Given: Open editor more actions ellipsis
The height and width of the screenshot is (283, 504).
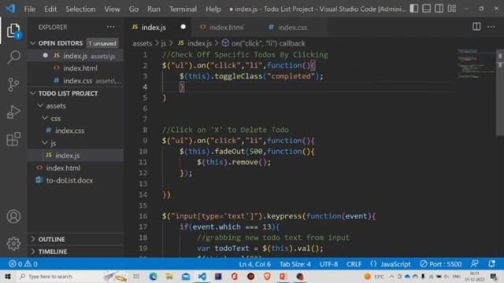Looking at the screenshot, I should point(491,27).
